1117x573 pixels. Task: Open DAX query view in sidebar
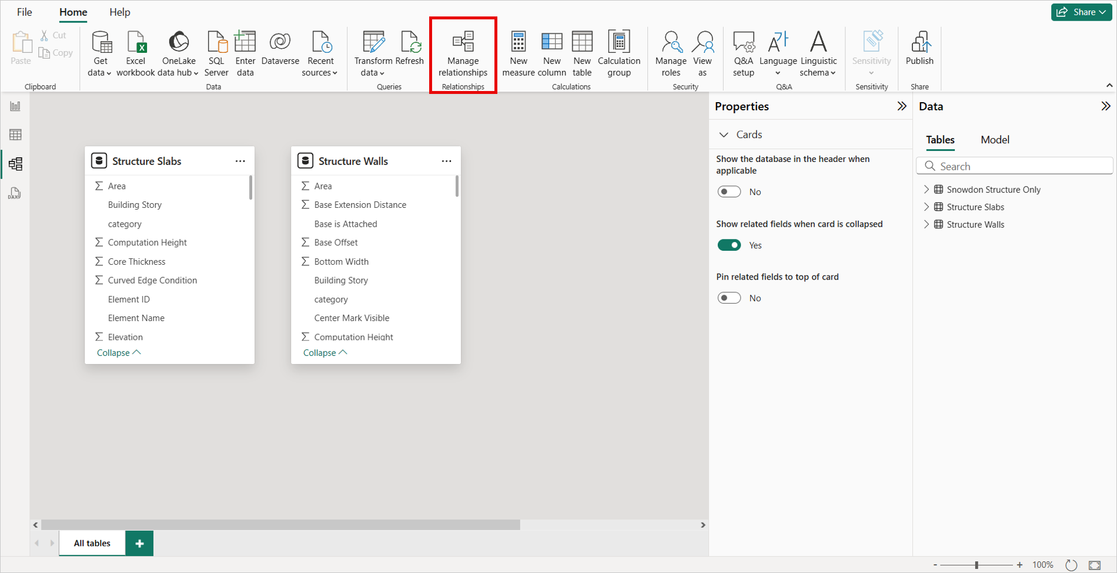15,193
